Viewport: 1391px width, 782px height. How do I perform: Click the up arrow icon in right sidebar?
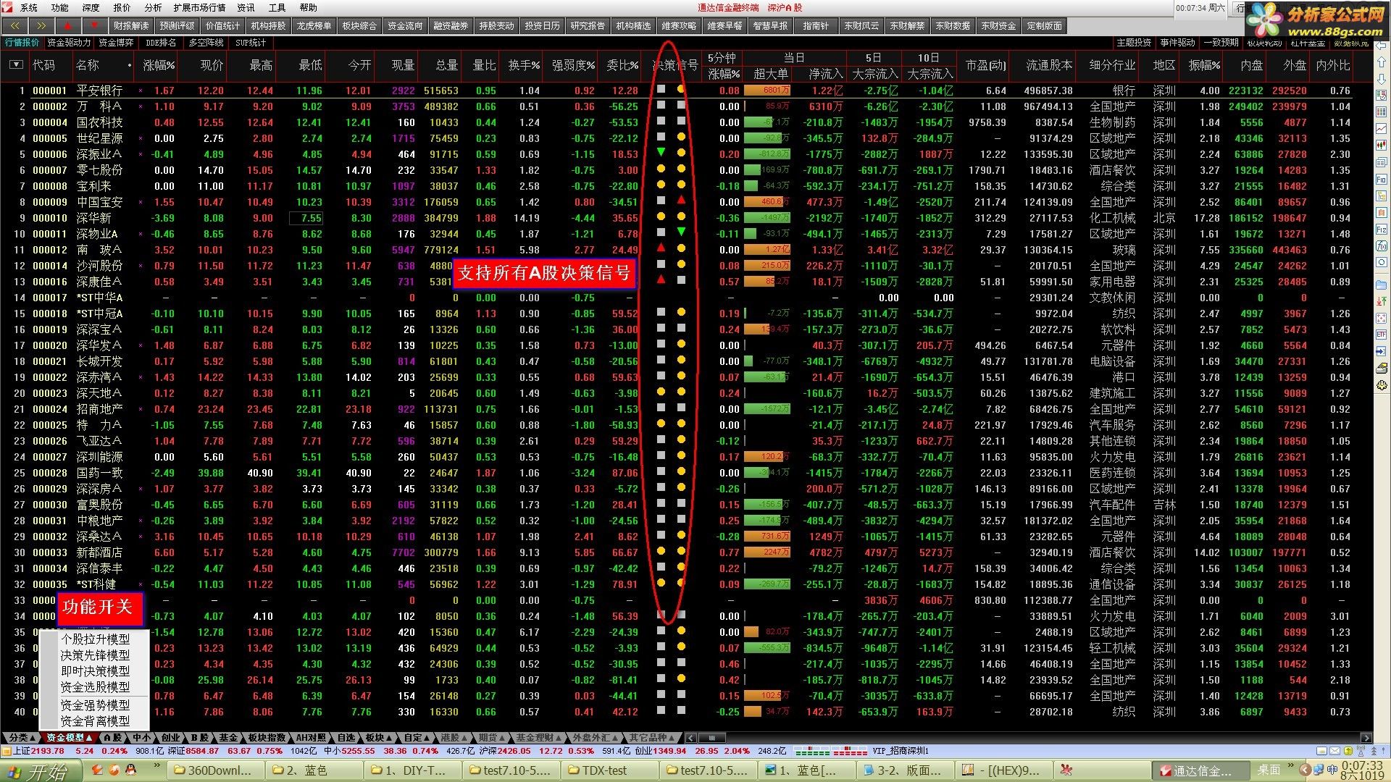point(1382,64)
